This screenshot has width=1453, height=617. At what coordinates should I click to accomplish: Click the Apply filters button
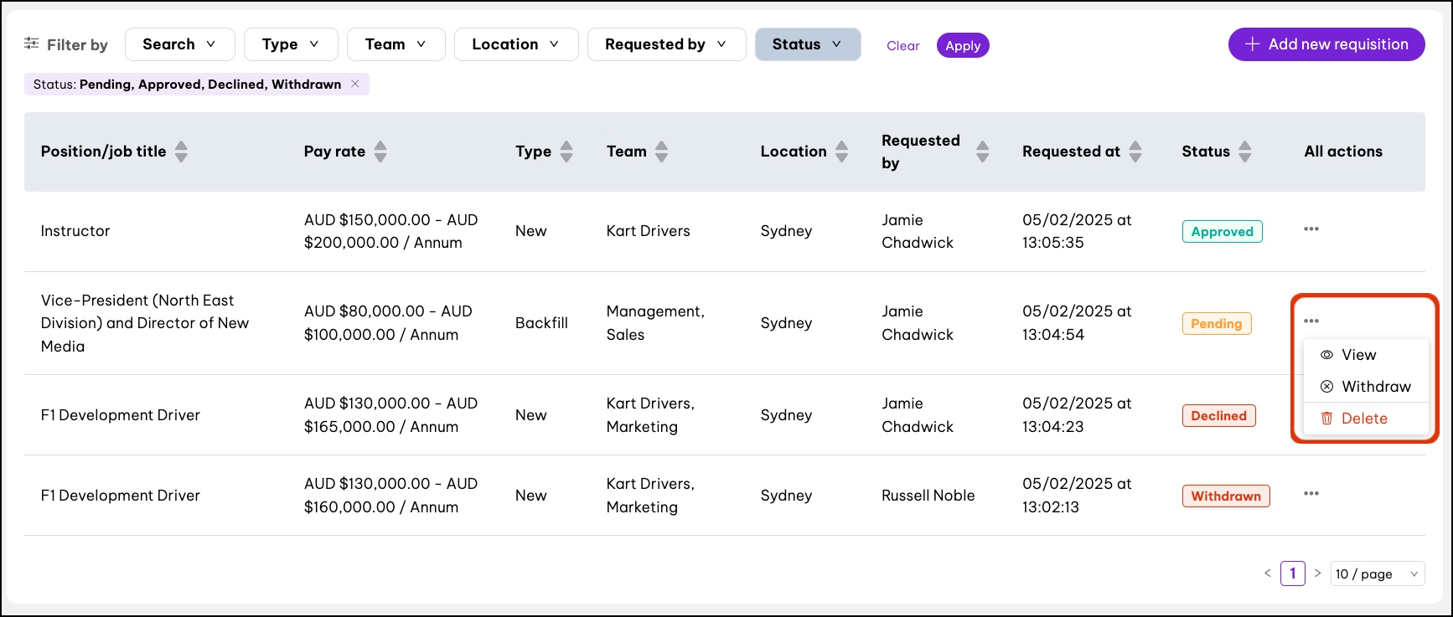963,46
